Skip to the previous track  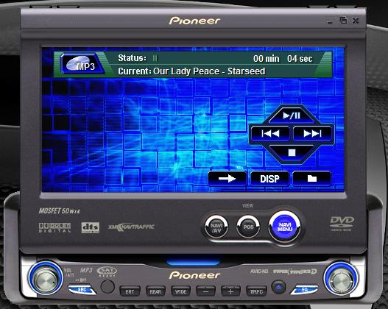click(270, 134)
